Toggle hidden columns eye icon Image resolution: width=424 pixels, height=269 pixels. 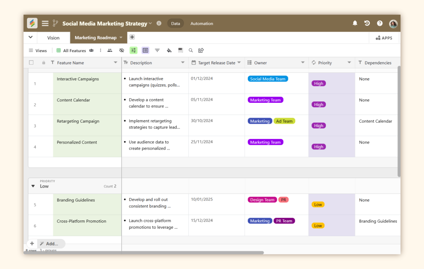(x=121, y=50)
